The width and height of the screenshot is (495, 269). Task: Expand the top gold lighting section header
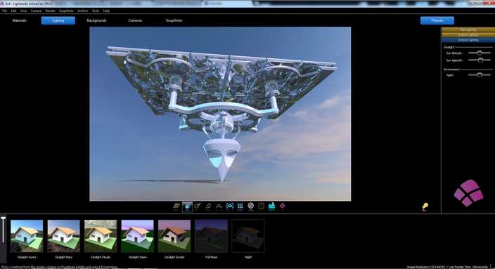[x=468, y=29]
